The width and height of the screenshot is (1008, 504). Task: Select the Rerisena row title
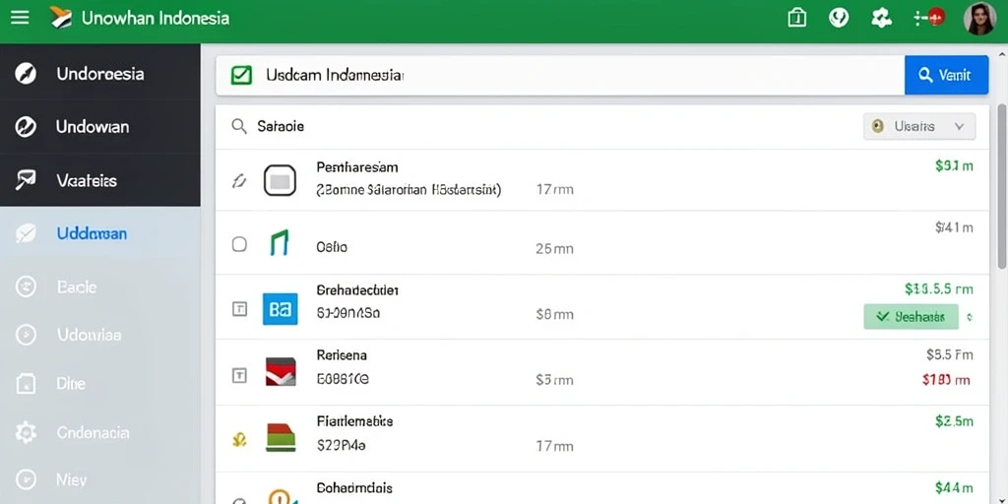(342, 354)
